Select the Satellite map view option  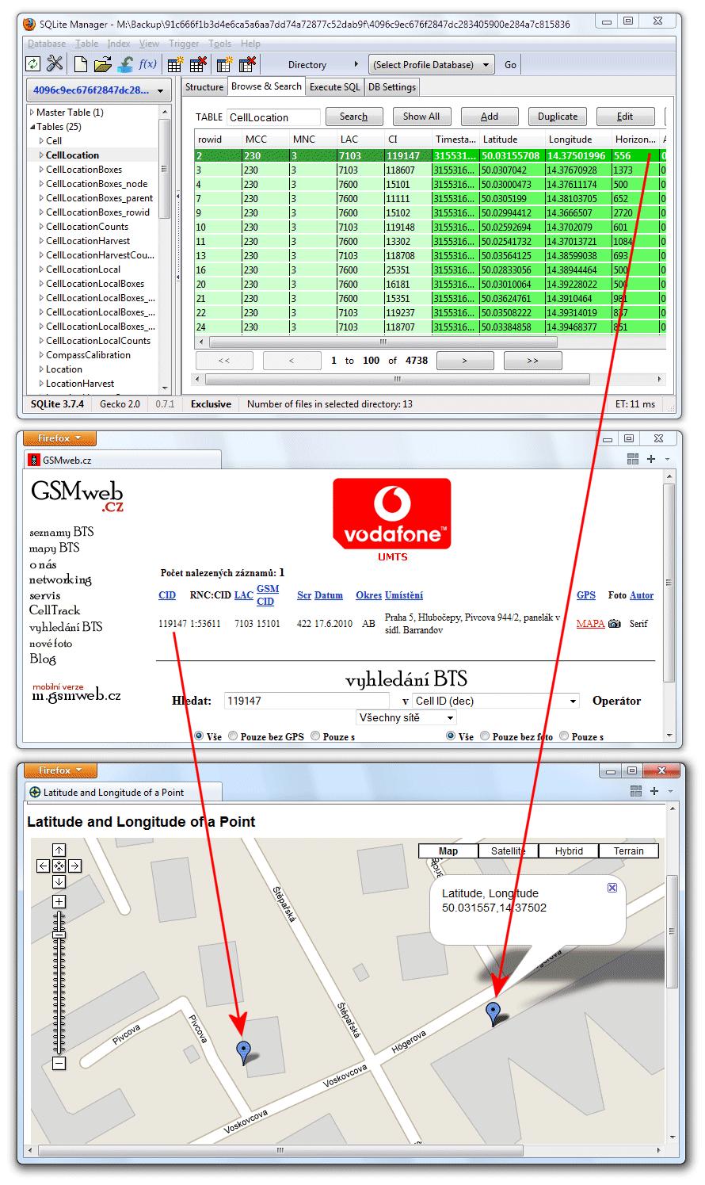pos(509,851)
